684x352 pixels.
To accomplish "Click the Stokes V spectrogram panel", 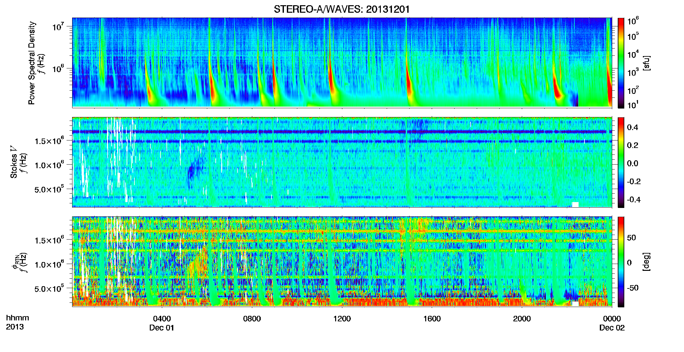I will [x=342, y=162].
